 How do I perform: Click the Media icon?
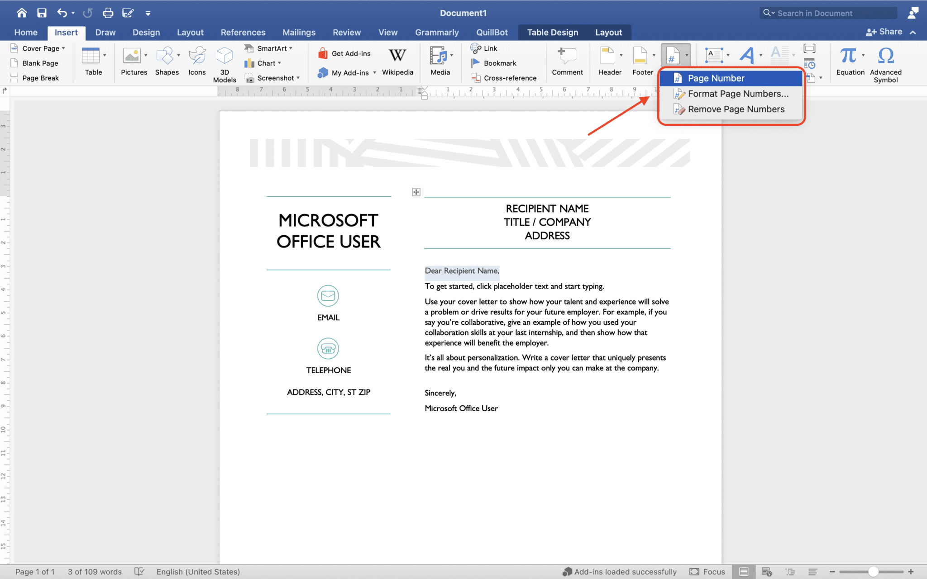tap(438, 56)
